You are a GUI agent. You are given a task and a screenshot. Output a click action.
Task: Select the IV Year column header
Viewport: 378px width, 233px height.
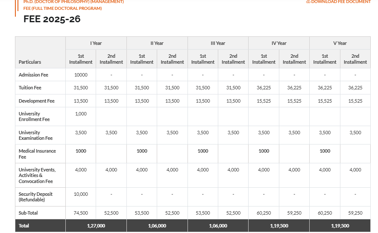(x=279, y=43)
